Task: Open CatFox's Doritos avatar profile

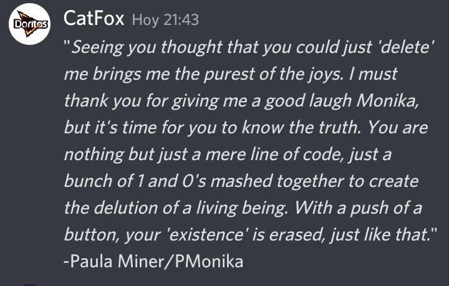Action: [29, 24]
